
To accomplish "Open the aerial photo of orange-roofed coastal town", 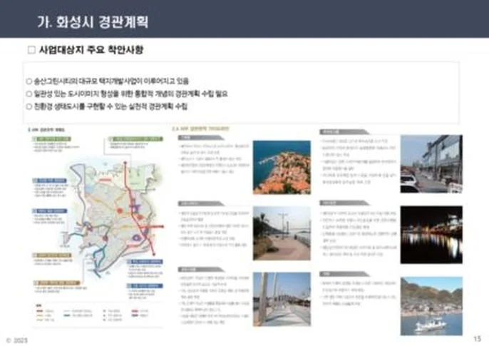I will 282,167.
